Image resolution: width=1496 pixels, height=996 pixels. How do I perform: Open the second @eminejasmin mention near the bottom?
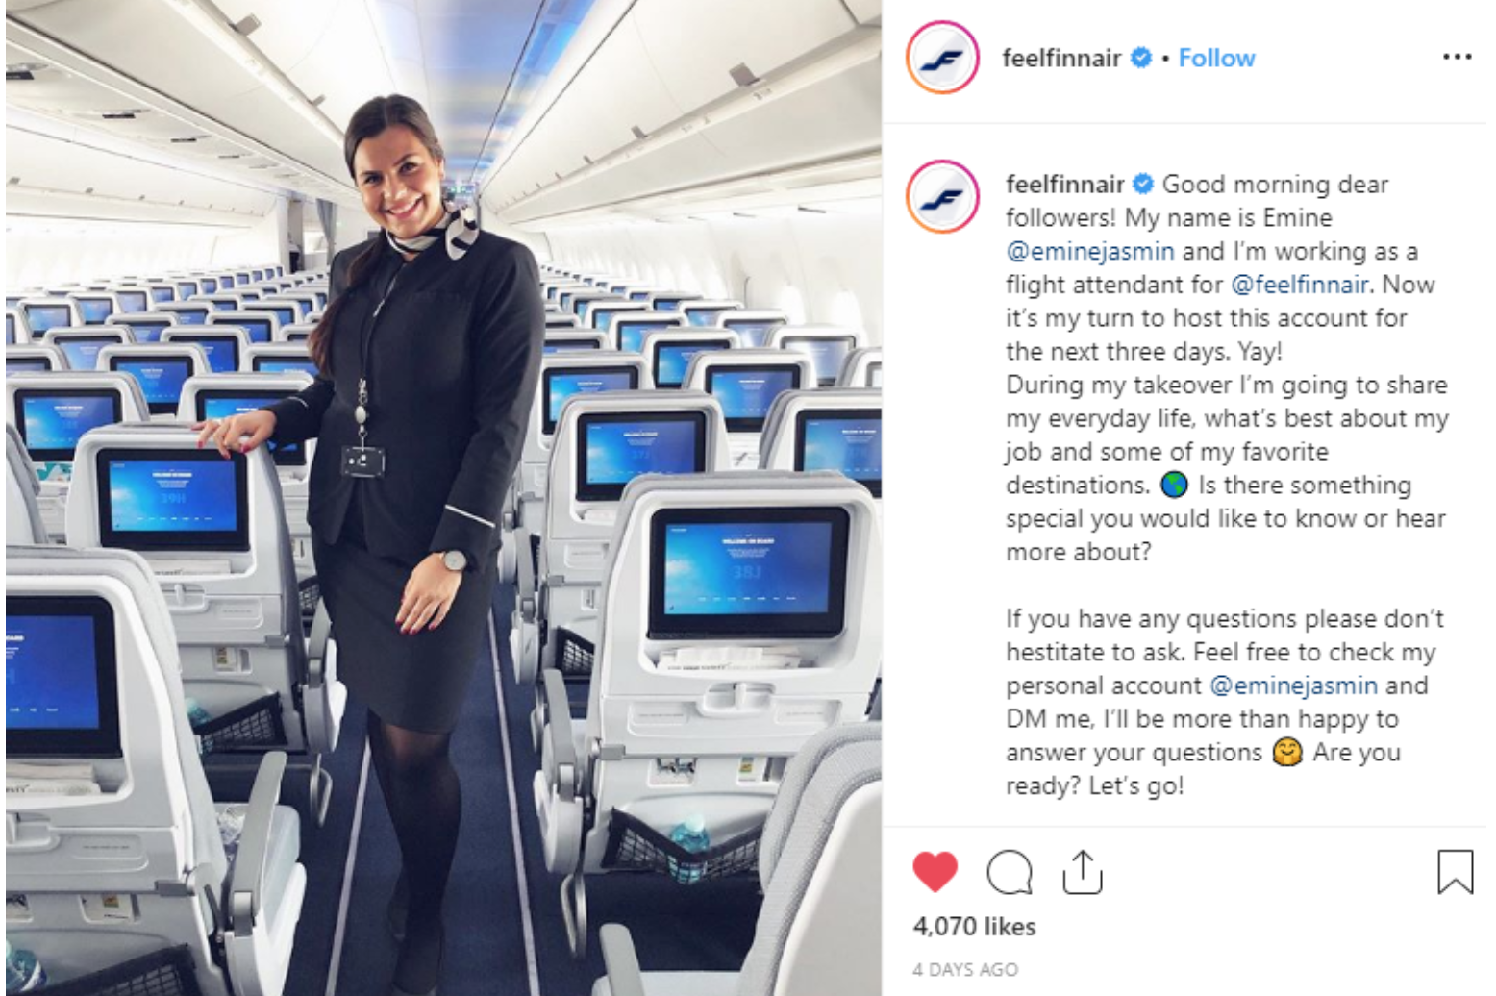click(x=1293, y=685)
